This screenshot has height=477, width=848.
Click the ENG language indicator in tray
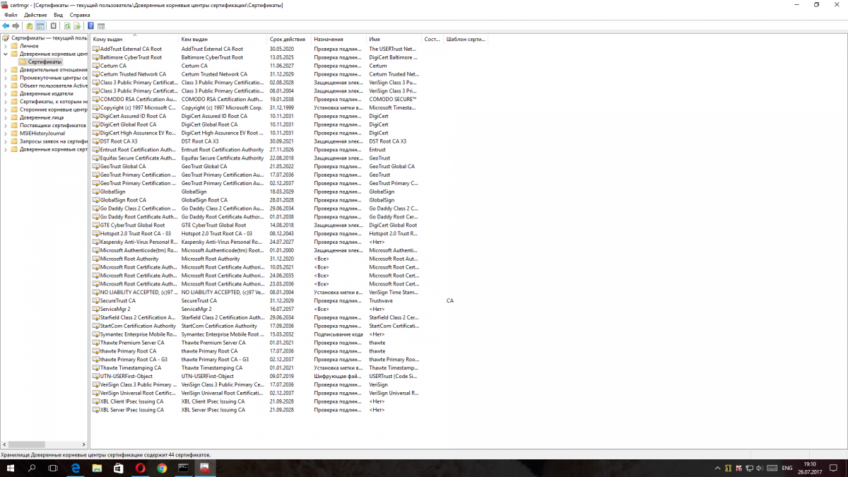coord(787,468)
